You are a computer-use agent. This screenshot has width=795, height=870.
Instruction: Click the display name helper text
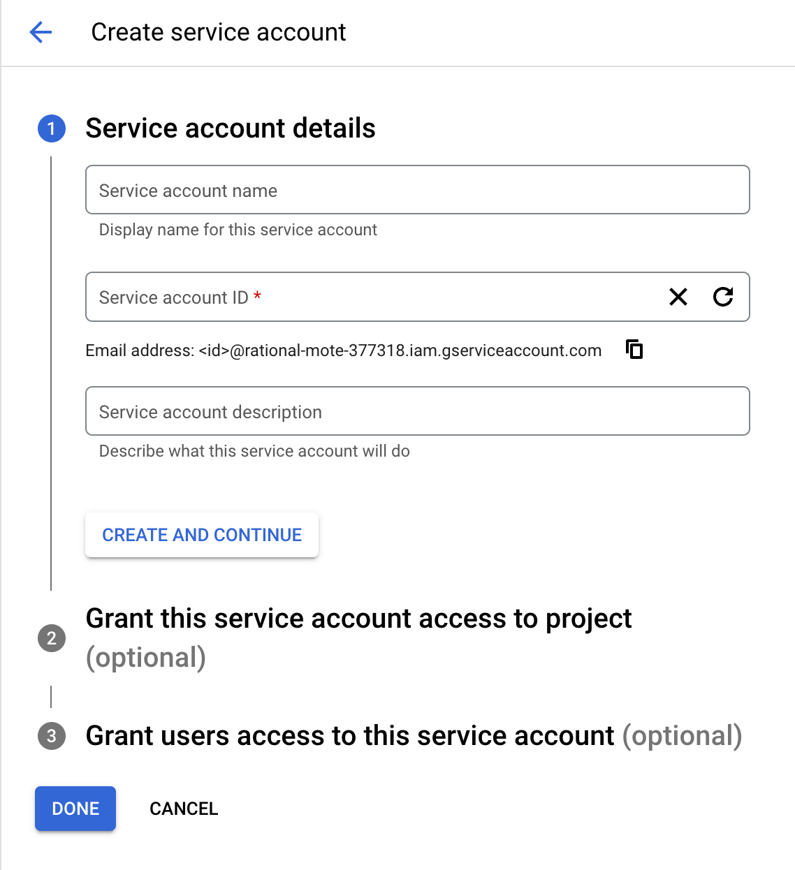coord(238,230)
